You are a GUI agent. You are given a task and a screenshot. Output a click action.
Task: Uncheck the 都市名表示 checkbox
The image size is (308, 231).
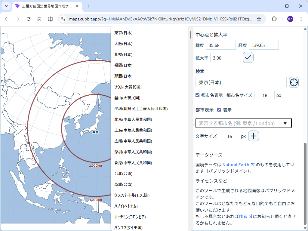(x=198, y=95)
